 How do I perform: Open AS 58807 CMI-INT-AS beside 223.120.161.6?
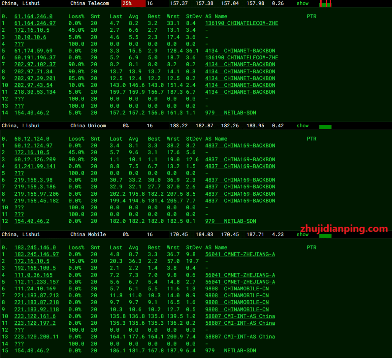coord(240,316)
